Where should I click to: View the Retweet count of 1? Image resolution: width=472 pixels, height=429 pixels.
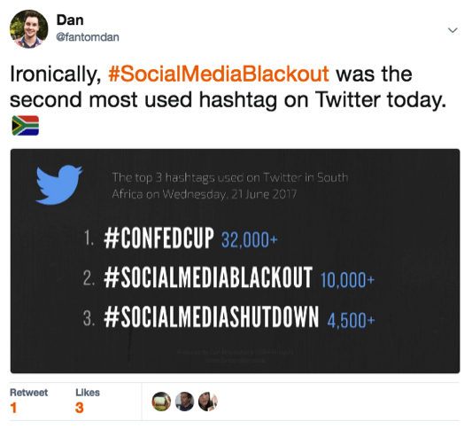(13, 408)
